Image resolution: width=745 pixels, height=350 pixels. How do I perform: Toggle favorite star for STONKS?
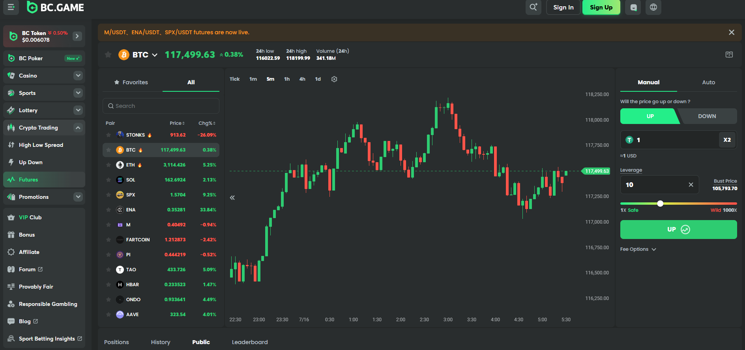[109, 135]
